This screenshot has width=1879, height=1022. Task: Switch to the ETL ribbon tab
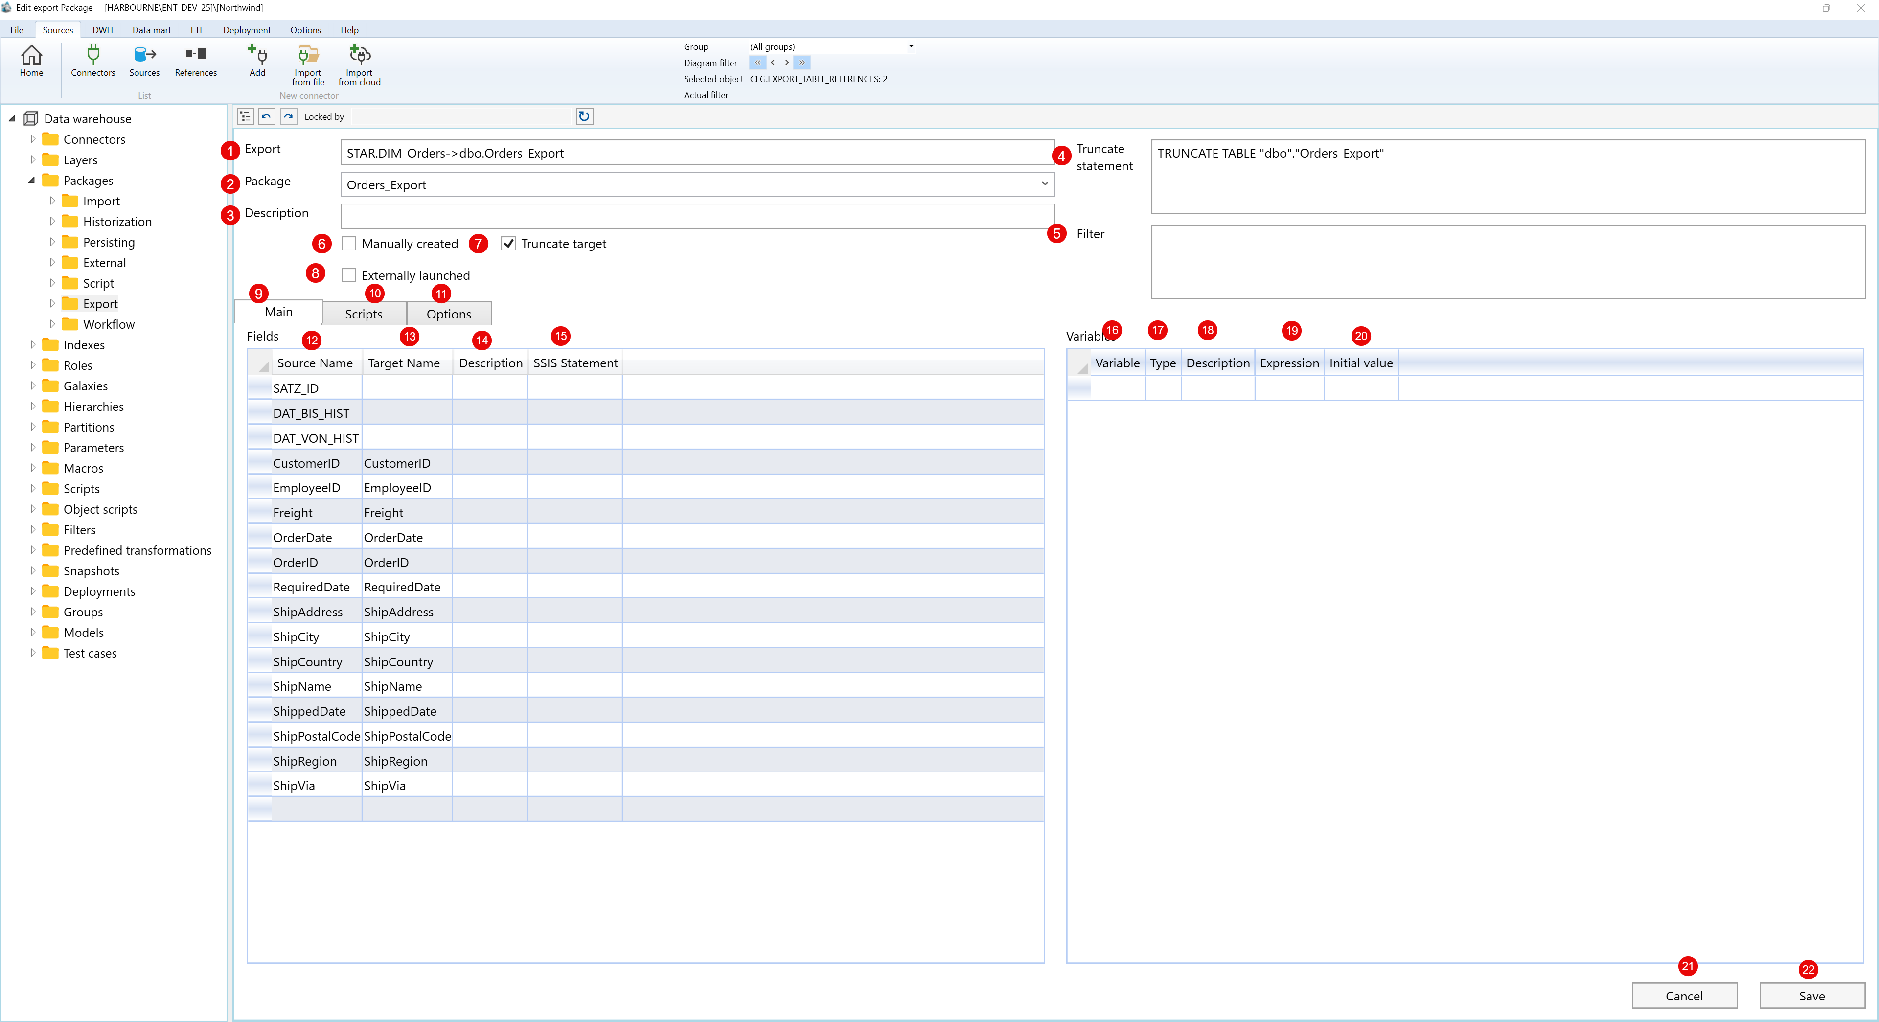pyautogui.click(x=197, y=30)
